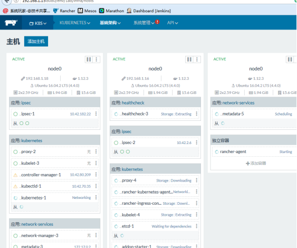Pause the third node0 host
Image resolution: width=297 pixels, height=248 pixels.
point(290,60)
